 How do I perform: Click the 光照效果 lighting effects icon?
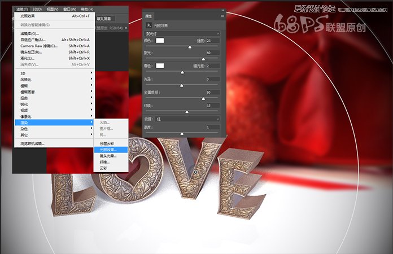(x=149, y=25)
